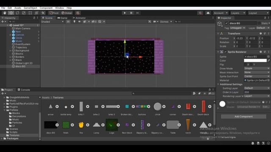The width and height of the screenshot is (271, 152).
Task: Select the Rotate tool
Action: coord(17,13)
